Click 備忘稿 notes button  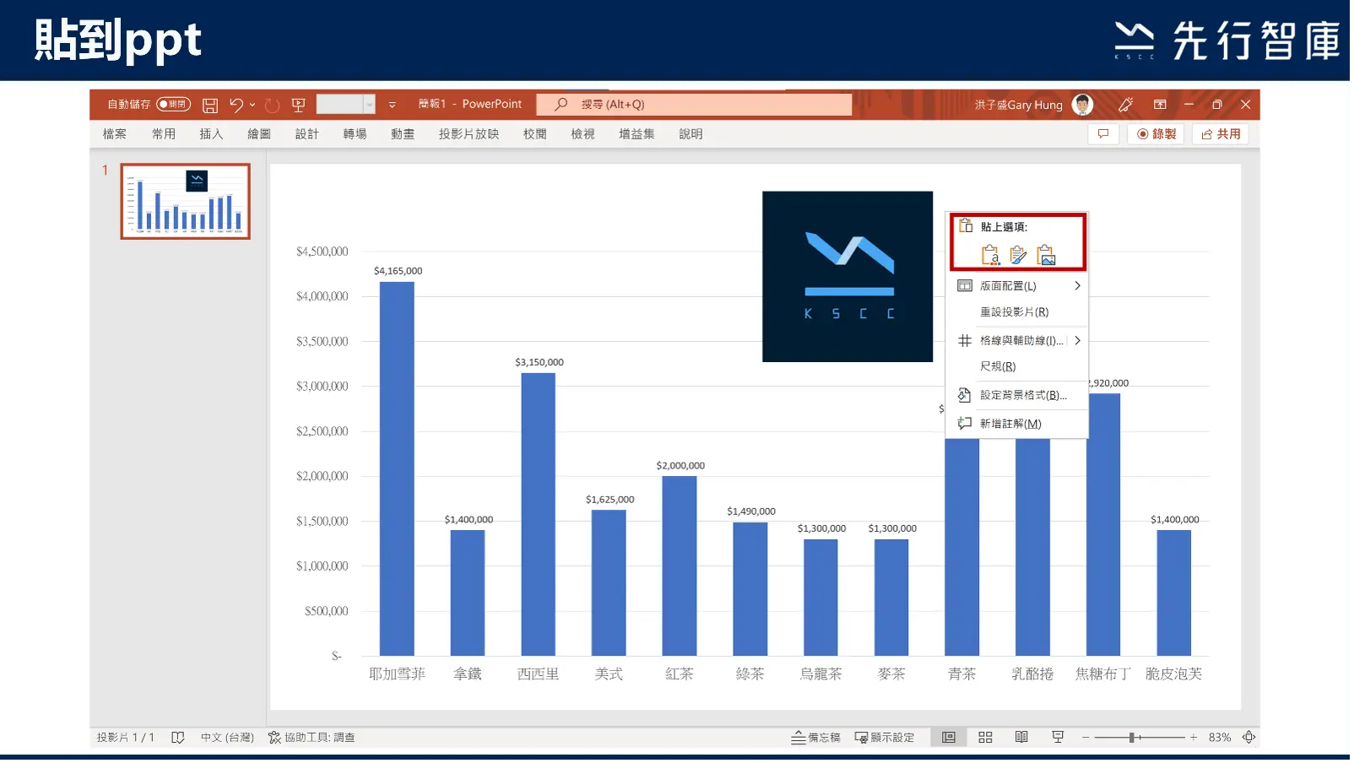click(x=815, y=738)
